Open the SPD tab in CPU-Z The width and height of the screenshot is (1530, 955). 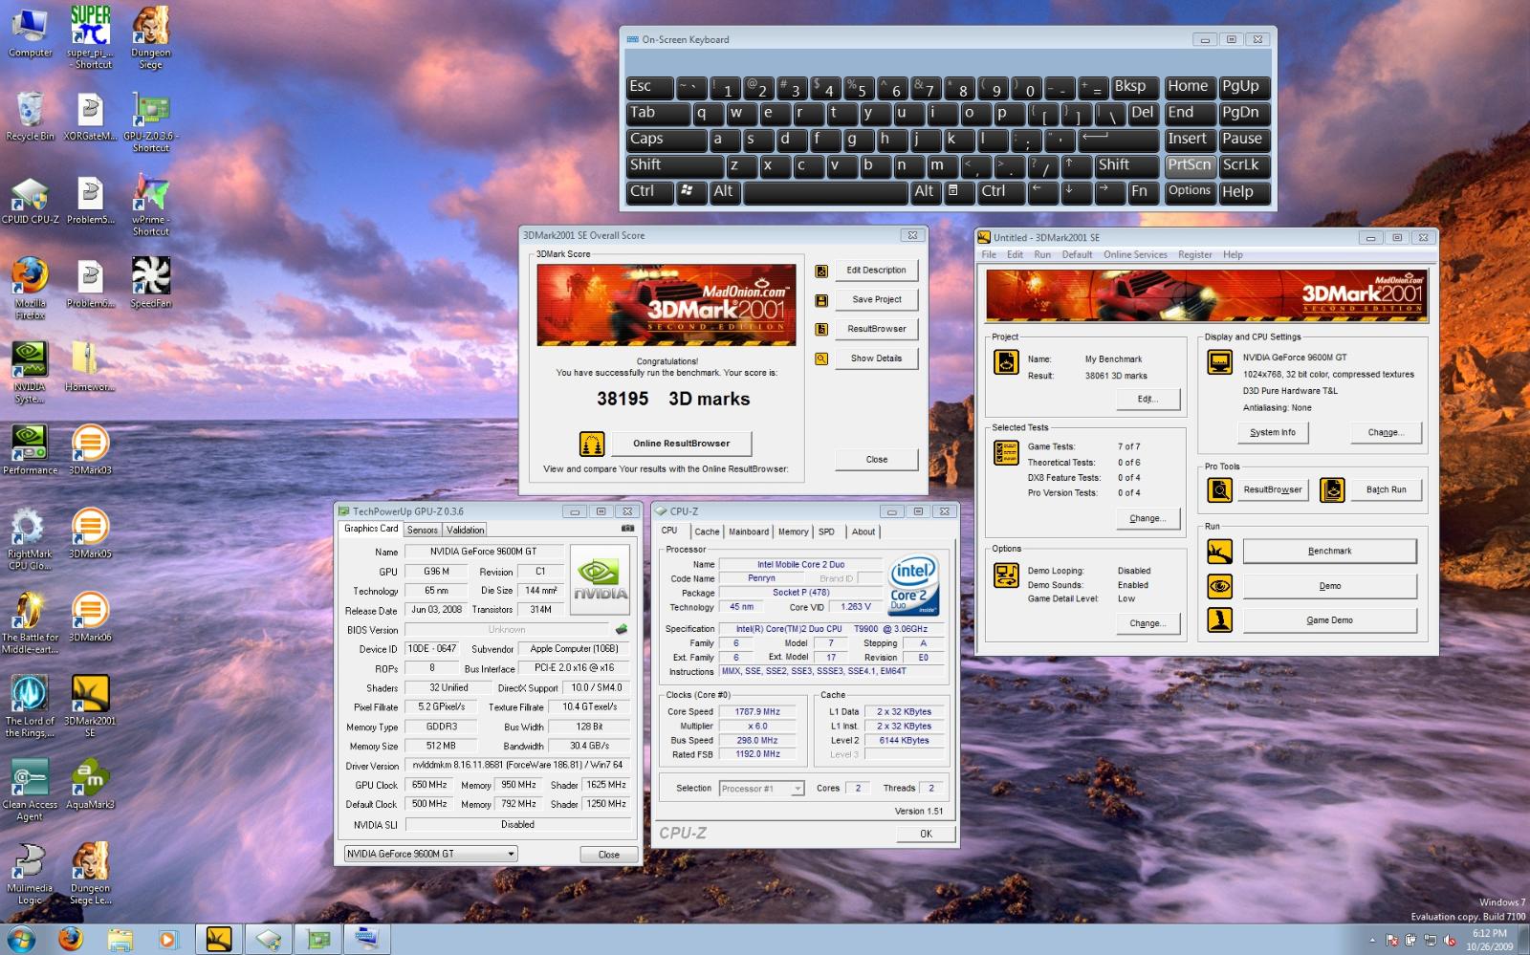click(826, 532)
